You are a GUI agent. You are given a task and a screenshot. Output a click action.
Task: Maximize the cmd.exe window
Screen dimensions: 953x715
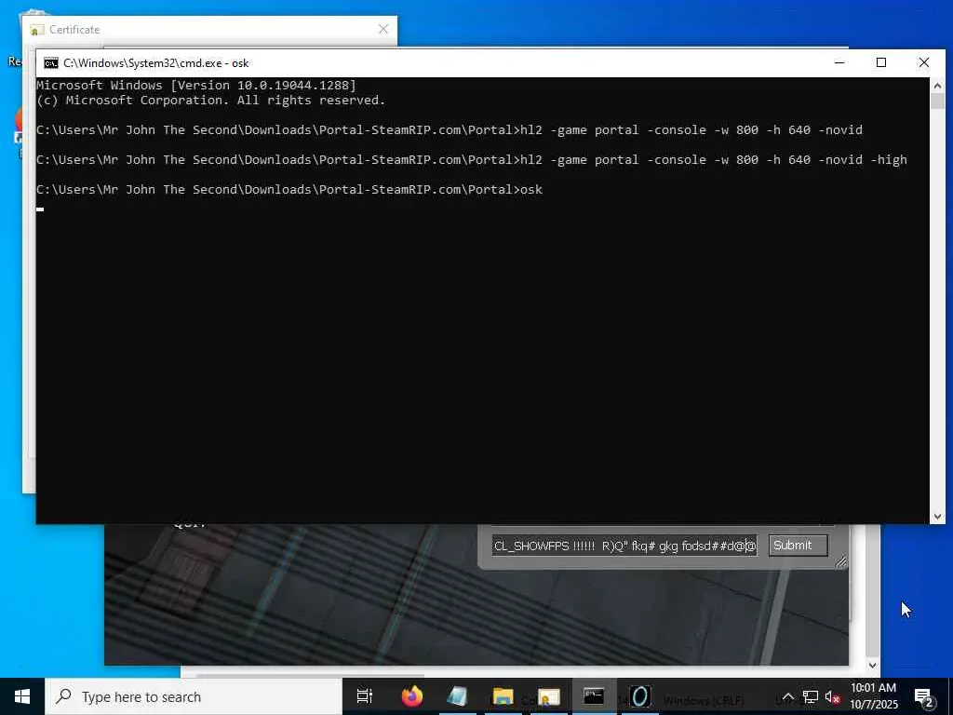(881, 62)
